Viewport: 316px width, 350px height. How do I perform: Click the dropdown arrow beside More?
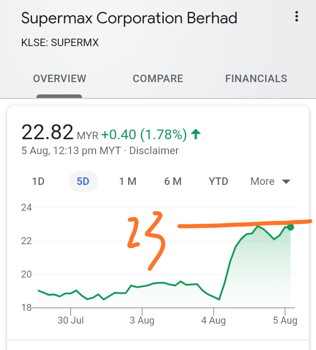(x=286, y=181)
